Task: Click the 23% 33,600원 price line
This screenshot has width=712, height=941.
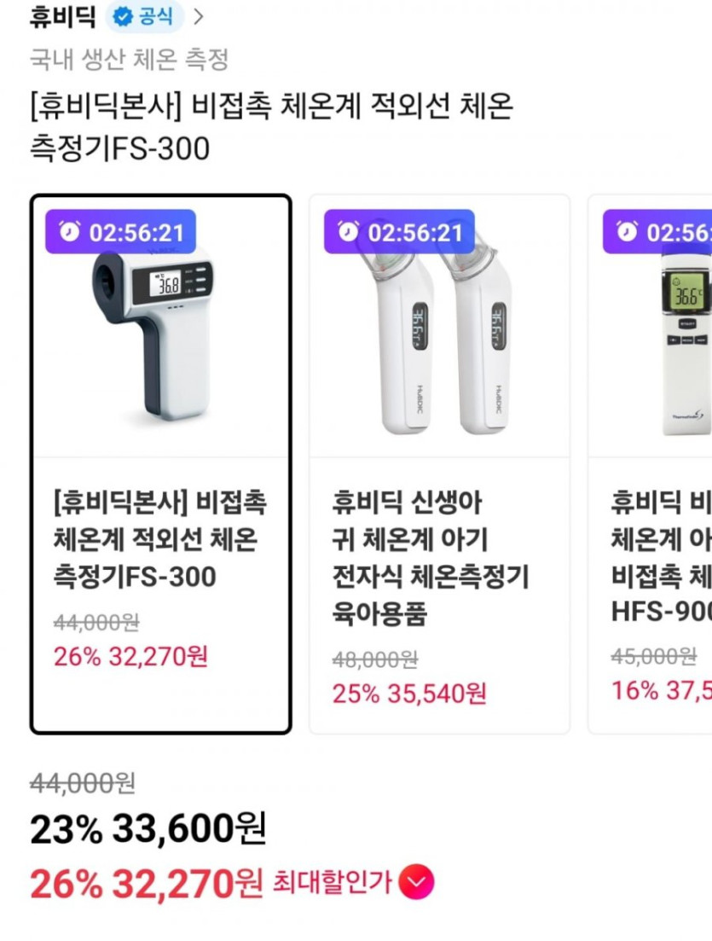Action: pyautogui.click(x=148, y=828)
